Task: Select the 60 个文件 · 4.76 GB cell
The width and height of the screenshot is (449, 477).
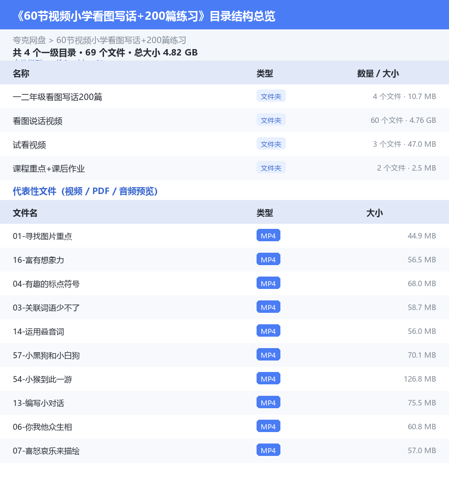Action: pos(403,120)
